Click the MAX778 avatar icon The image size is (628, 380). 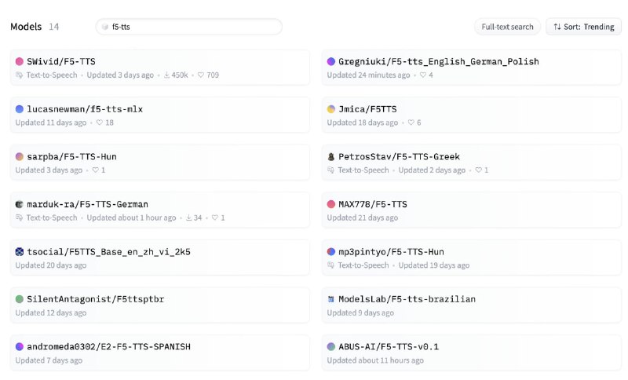click(330, 204)
